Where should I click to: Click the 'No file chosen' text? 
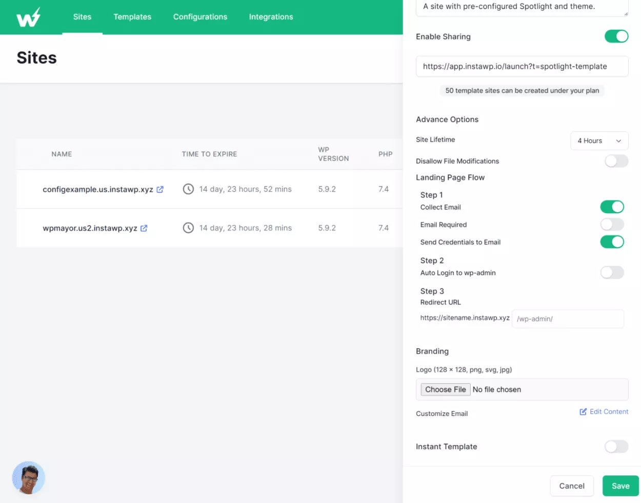[497, 390]
